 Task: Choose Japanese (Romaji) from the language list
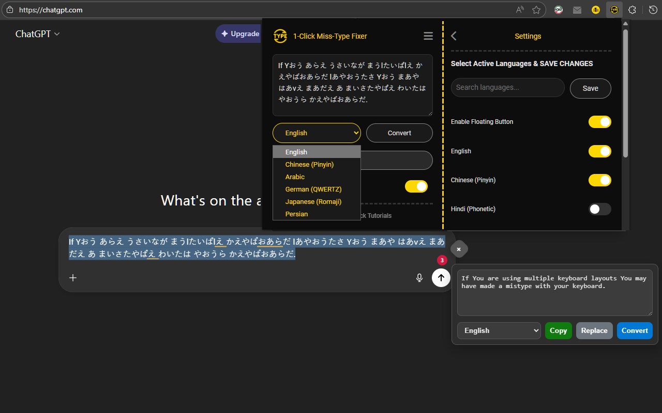click(x=317, y=201)
